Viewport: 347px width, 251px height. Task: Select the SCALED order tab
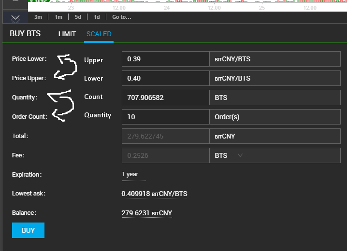99,34
